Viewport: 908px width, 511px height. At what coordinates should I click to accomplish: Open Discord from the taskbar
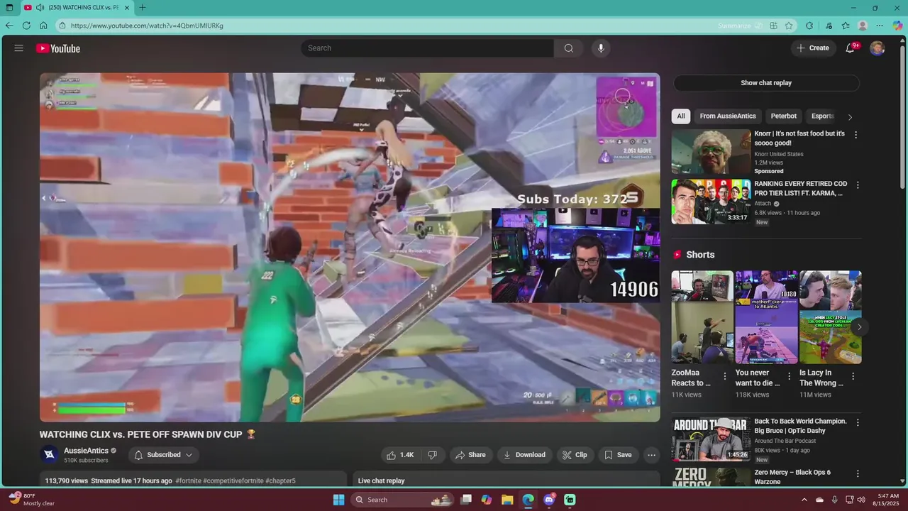pyautogui.click(x=549, y=500)
